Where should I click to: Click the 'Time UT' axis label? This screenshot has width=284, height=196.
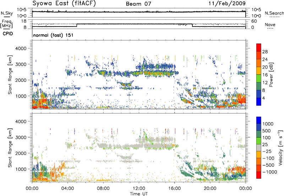pyautogui.click(x=139, y=194)
